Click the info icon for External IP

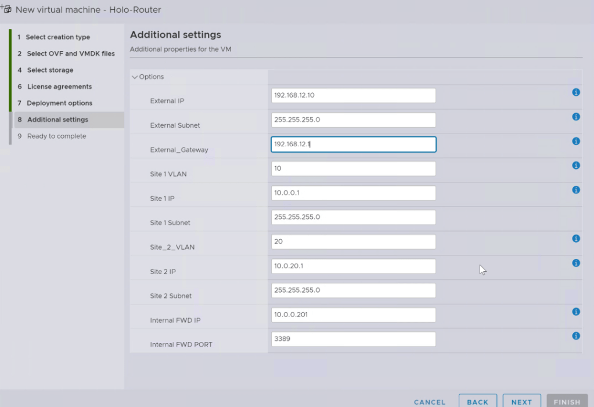pyautogui.click(x=576, y=92)
